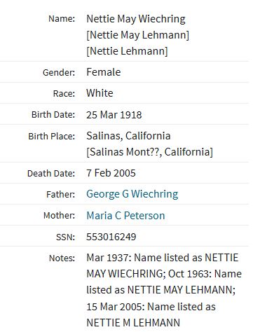Image resolution: width=260 pixels, height=332 pixels.
Task: Click the alternate name [Nettie Lehmann]
Action: pyautogui.click(x=127, y=51)
